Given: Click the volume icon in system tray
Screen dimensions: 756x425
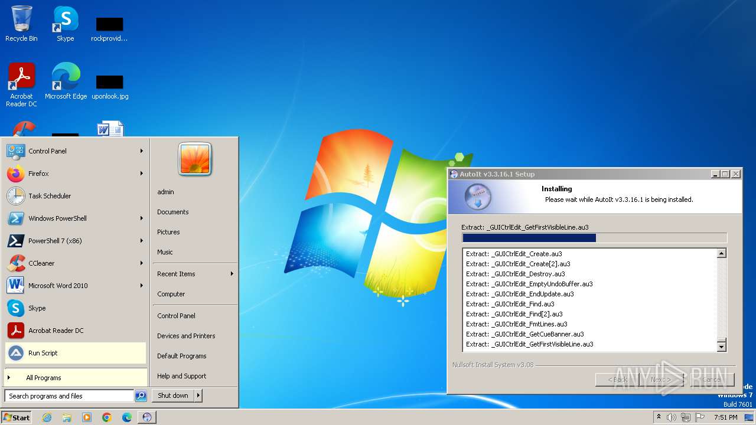Looking at the screenshot, I should tap(672, 417).
